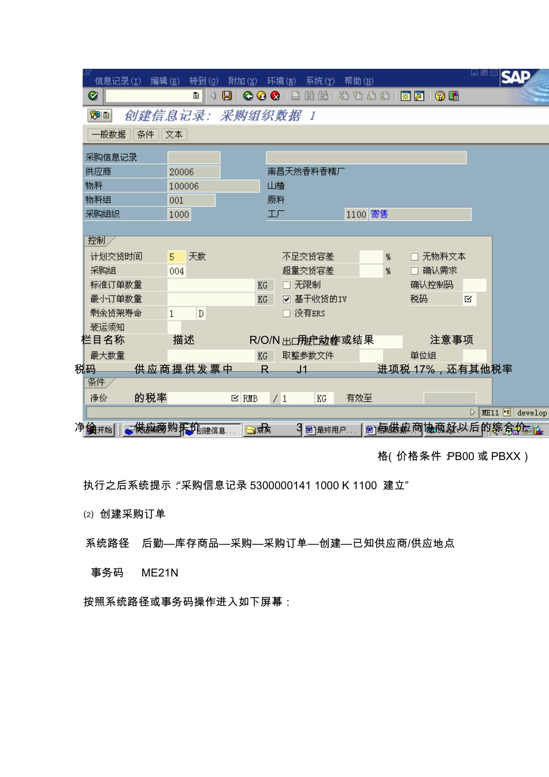Open the 附加(X) menu
Screen dimensions: 549x777
pos(243,81)
